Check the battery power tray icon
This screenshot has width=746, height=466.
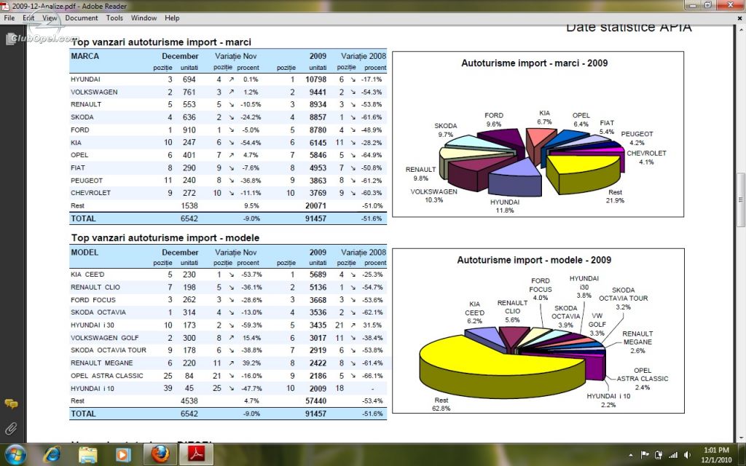[x=659, y=455]
